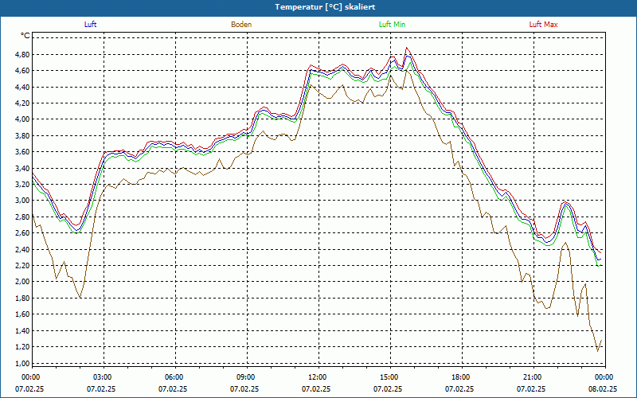Click the 06:00 time label

(174, 377)
